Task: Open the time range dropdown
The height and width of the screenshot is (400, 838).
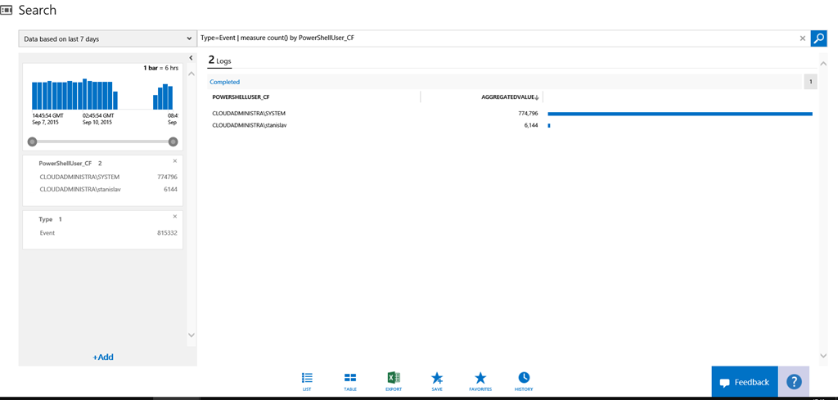Action: 107,38
